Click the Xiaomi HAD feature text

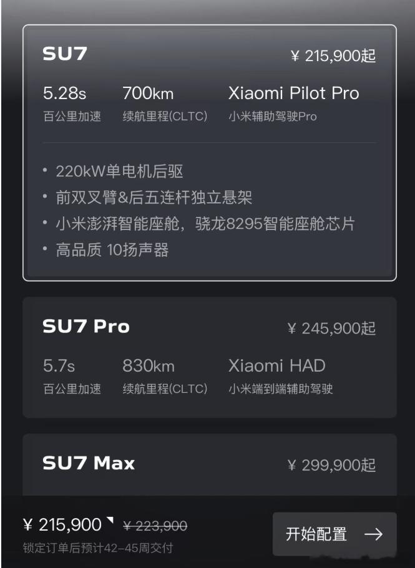(x=277, y=365)
